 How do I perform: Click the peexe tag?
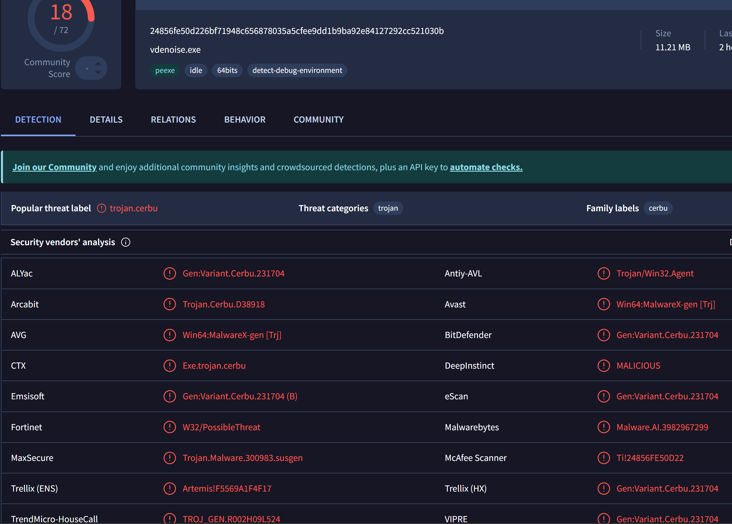(x=165, y=70)
